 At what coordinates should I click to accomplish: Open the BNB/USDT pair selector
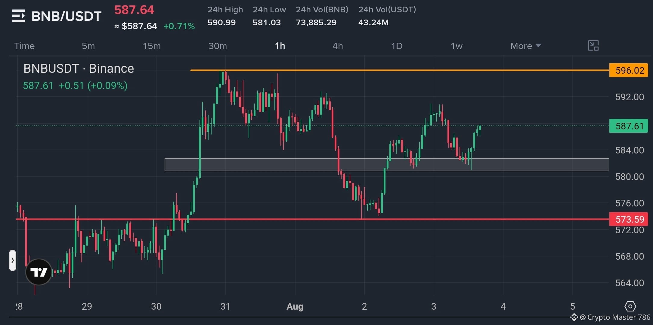pyautogui.click(x=67, y=16)
